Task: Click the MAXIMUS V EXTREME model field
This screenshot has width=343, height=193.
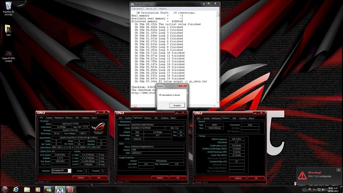Action: (147, 128)
